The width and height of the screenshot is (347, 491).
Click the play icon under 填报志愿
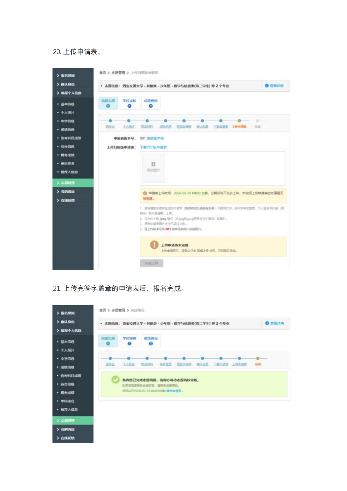click(x=108, y=105)
